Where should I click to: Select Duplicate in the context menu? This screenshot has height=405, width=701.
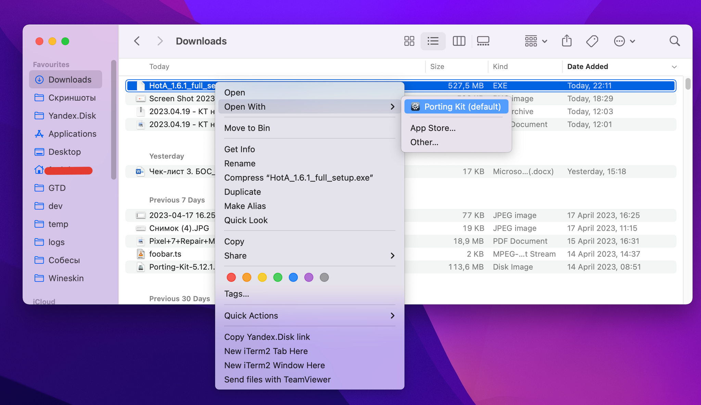click(x=309, y=192)
